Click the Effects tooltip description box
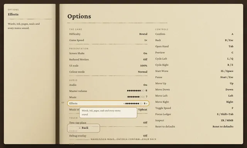247x148 pixels. (x=108, y=113)
